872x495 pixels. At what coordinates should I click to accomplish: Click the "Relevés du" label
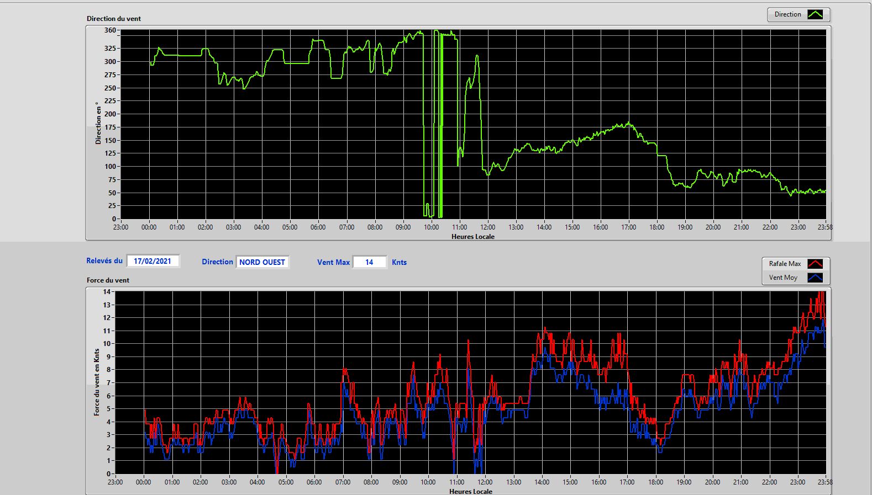click(104, 261)
